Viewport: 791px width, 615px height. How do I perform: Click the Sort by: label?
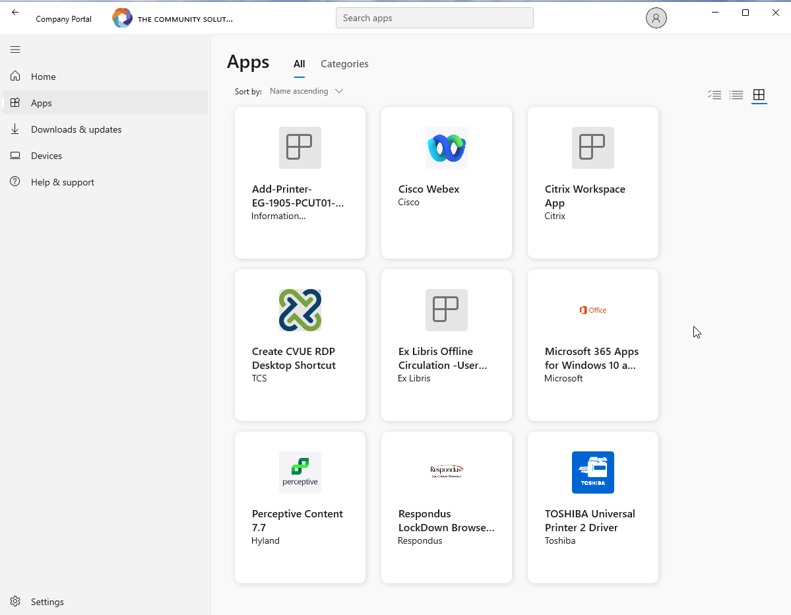coord(248,92)
